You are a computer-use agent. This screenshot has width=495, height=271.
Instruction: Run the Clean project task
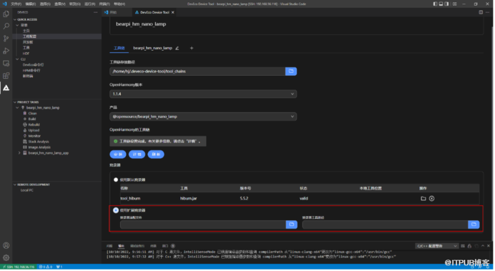(32, 114)
